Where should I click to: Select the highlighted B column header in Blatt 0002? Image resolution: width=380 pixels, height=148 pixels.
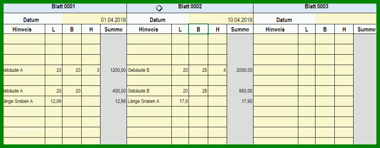coord(198,30)
